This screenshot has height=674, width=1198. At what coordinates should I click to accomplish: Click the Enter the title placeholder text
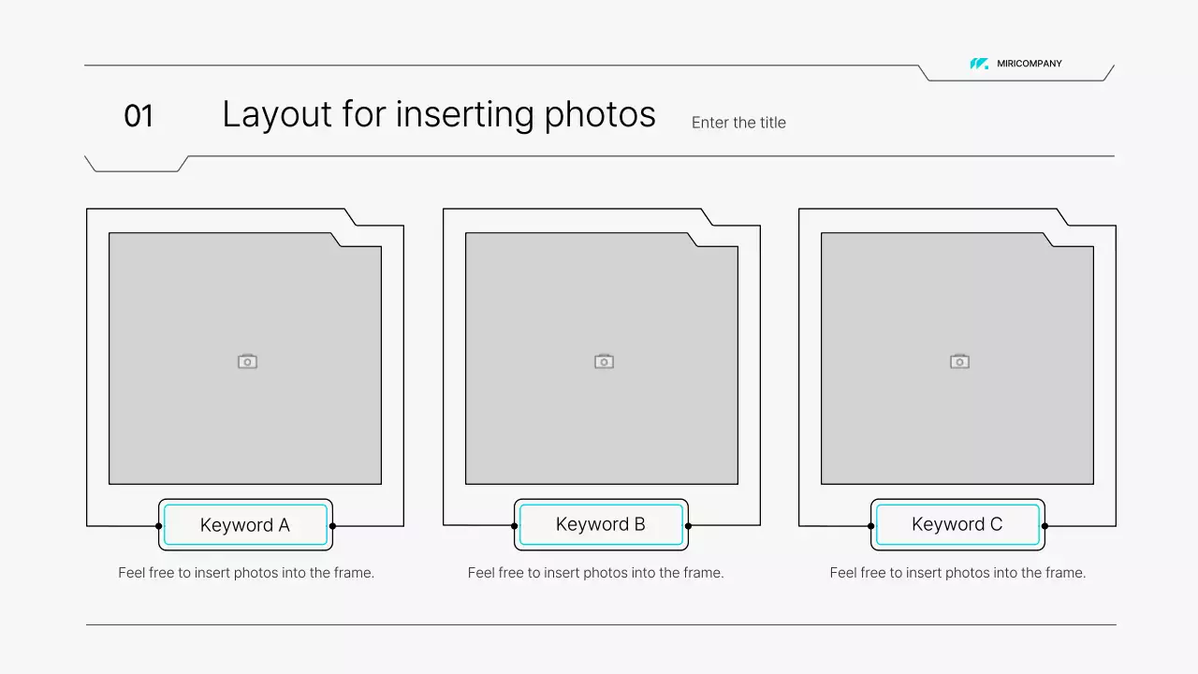pos(738,123)
